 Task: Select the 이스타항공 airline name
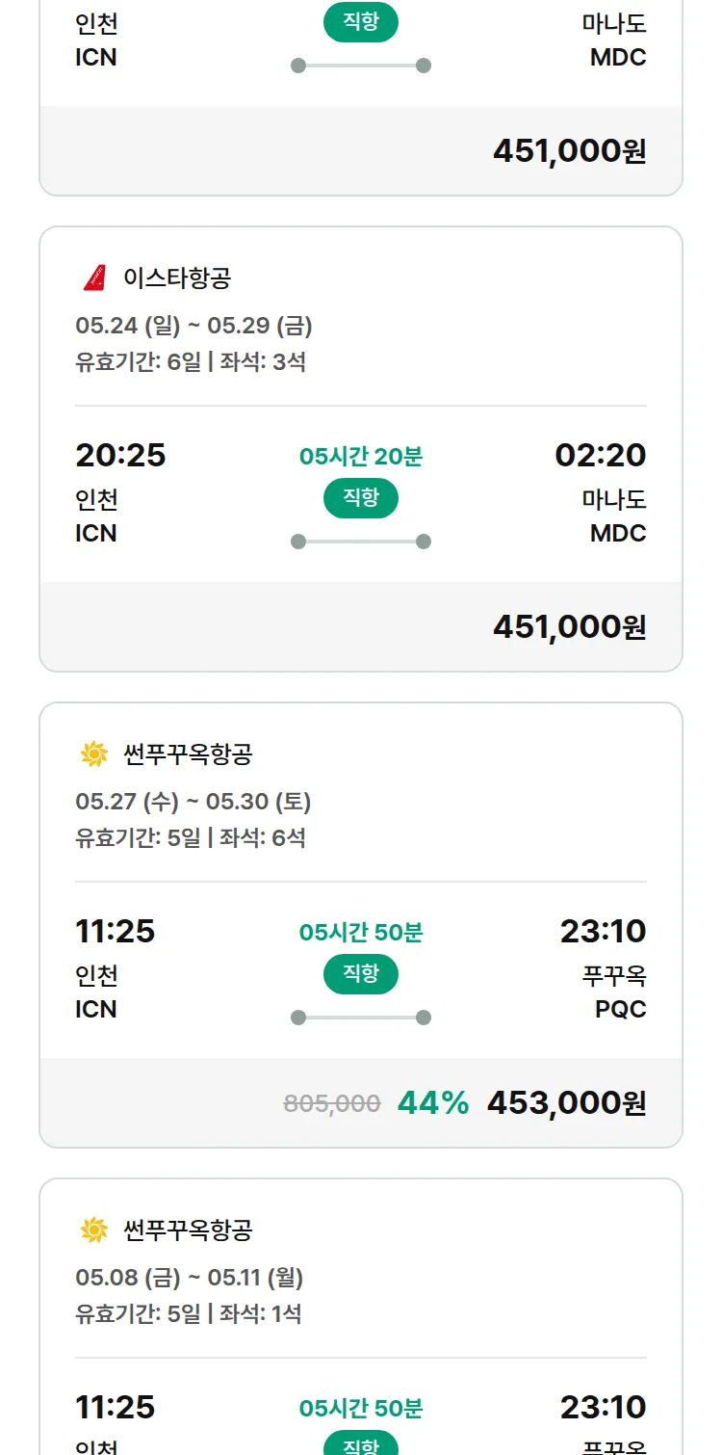click(177, 278)
